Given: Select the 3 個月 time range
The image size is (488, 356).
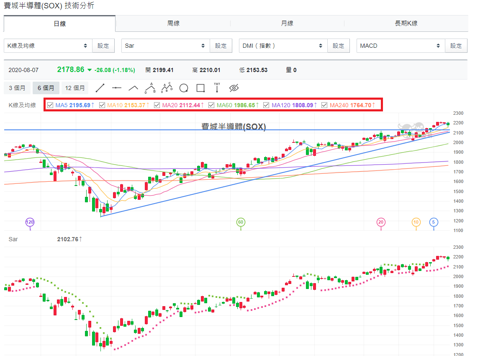Looking at the screenshot, I should click(17, 88).
